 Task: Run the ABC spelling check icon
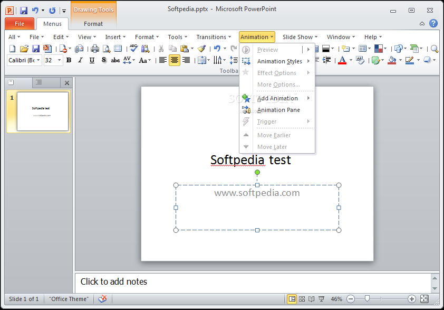pyautogui.click(x=133, y=48)
